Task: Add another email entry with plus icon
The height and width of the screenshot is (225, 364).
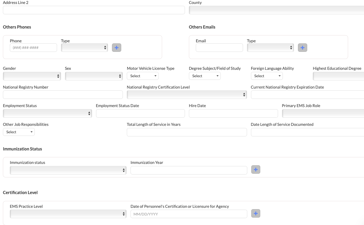Action: pyautogui.click(x=302, y=48)
